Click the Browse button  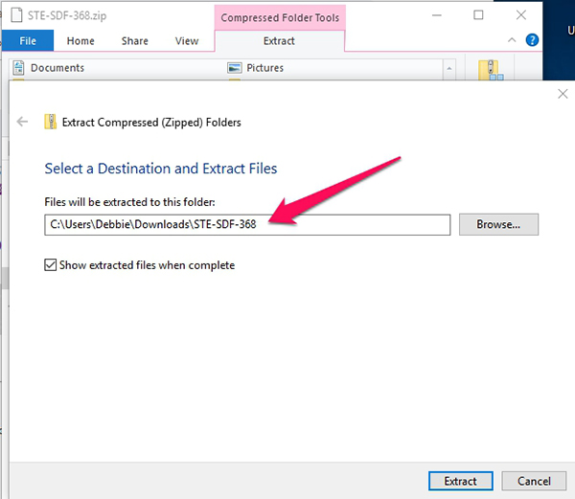pos(498,224)
